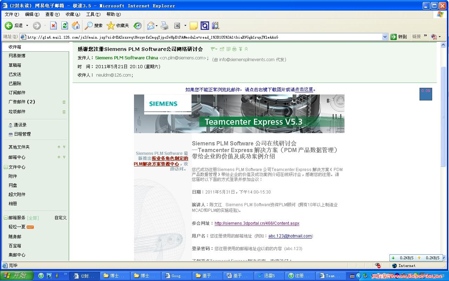
Task: Click the print email icon in header
Action: click(x=234, y=49)
